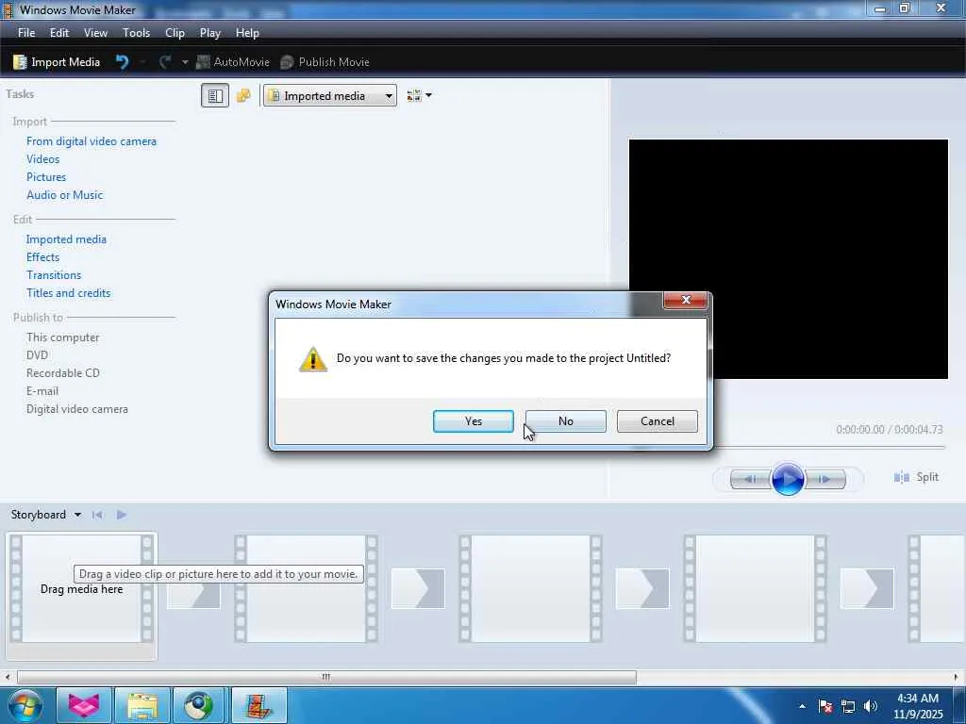Viewport: 966px width, 724px height.
Task: Open the globe browser taskbar icon
Action: coord(200,705)
